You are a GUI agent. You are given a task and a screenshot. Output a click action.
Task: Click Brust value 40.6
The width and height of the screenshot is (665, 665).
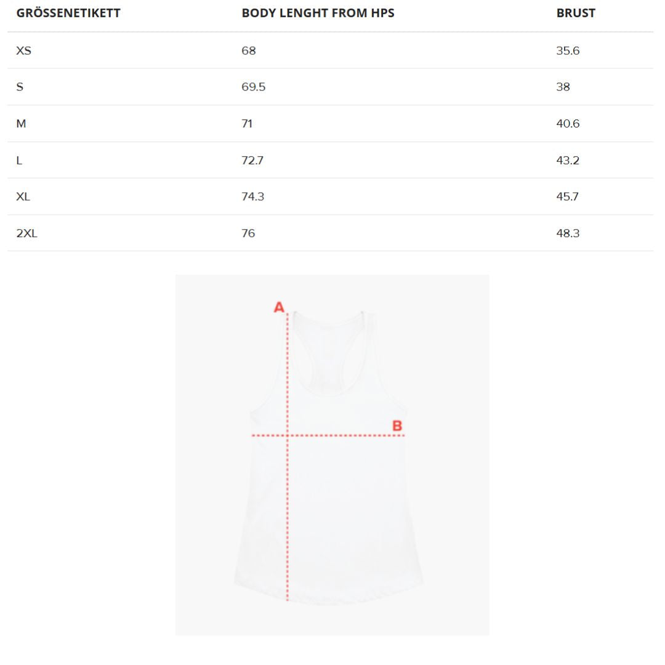click(x=568, y=124)
